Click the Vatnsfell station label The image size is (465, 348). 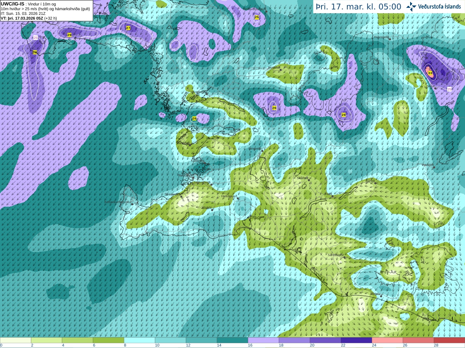pos(428,165)
